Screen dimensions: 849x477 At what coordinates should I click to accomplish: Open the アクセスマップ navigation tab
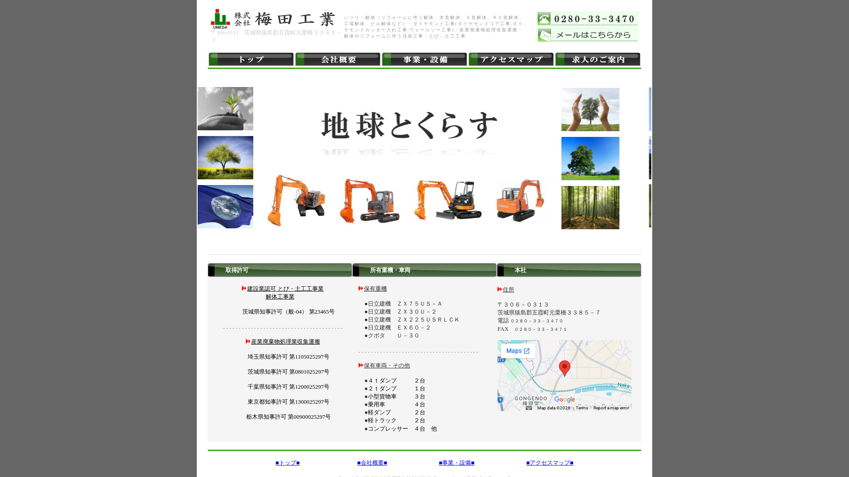click(511, 59)
